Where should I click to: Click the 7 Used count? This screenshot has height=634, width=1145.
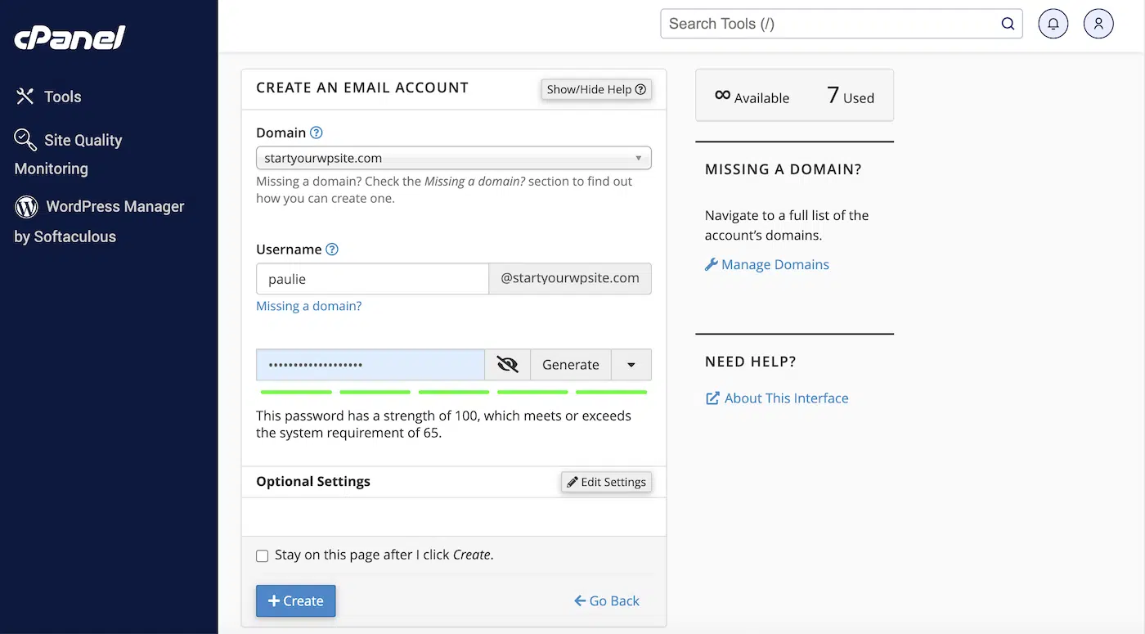[851, 97]
